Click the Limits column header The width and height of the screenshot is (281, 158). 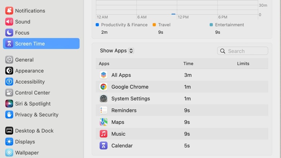click(x=243, y=63)
